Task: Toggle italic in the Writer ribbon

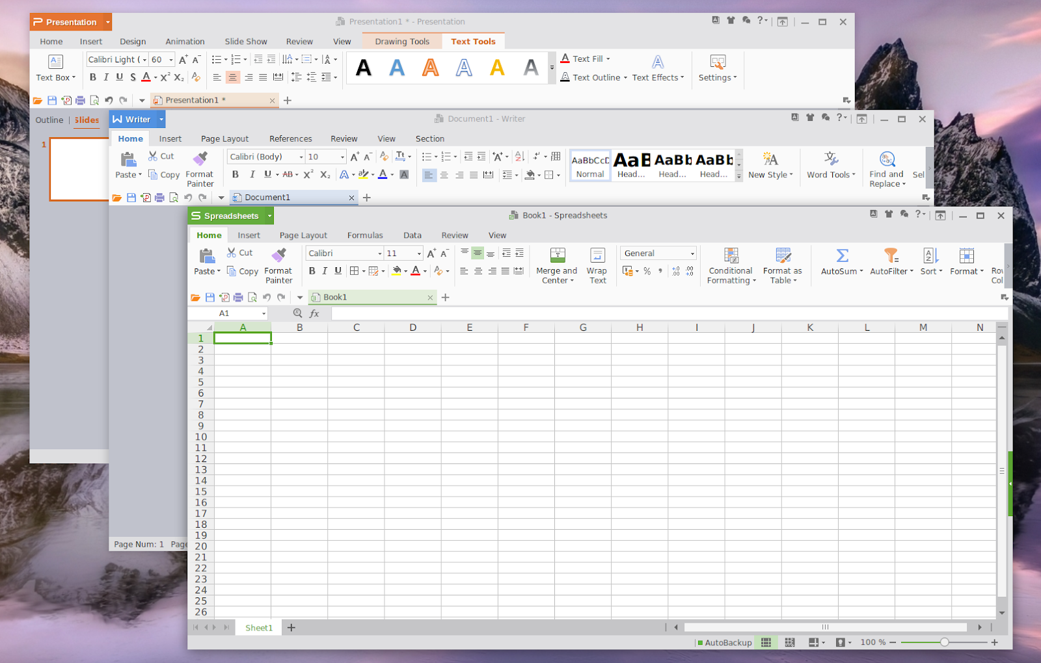Action: [x=252, y=174]
